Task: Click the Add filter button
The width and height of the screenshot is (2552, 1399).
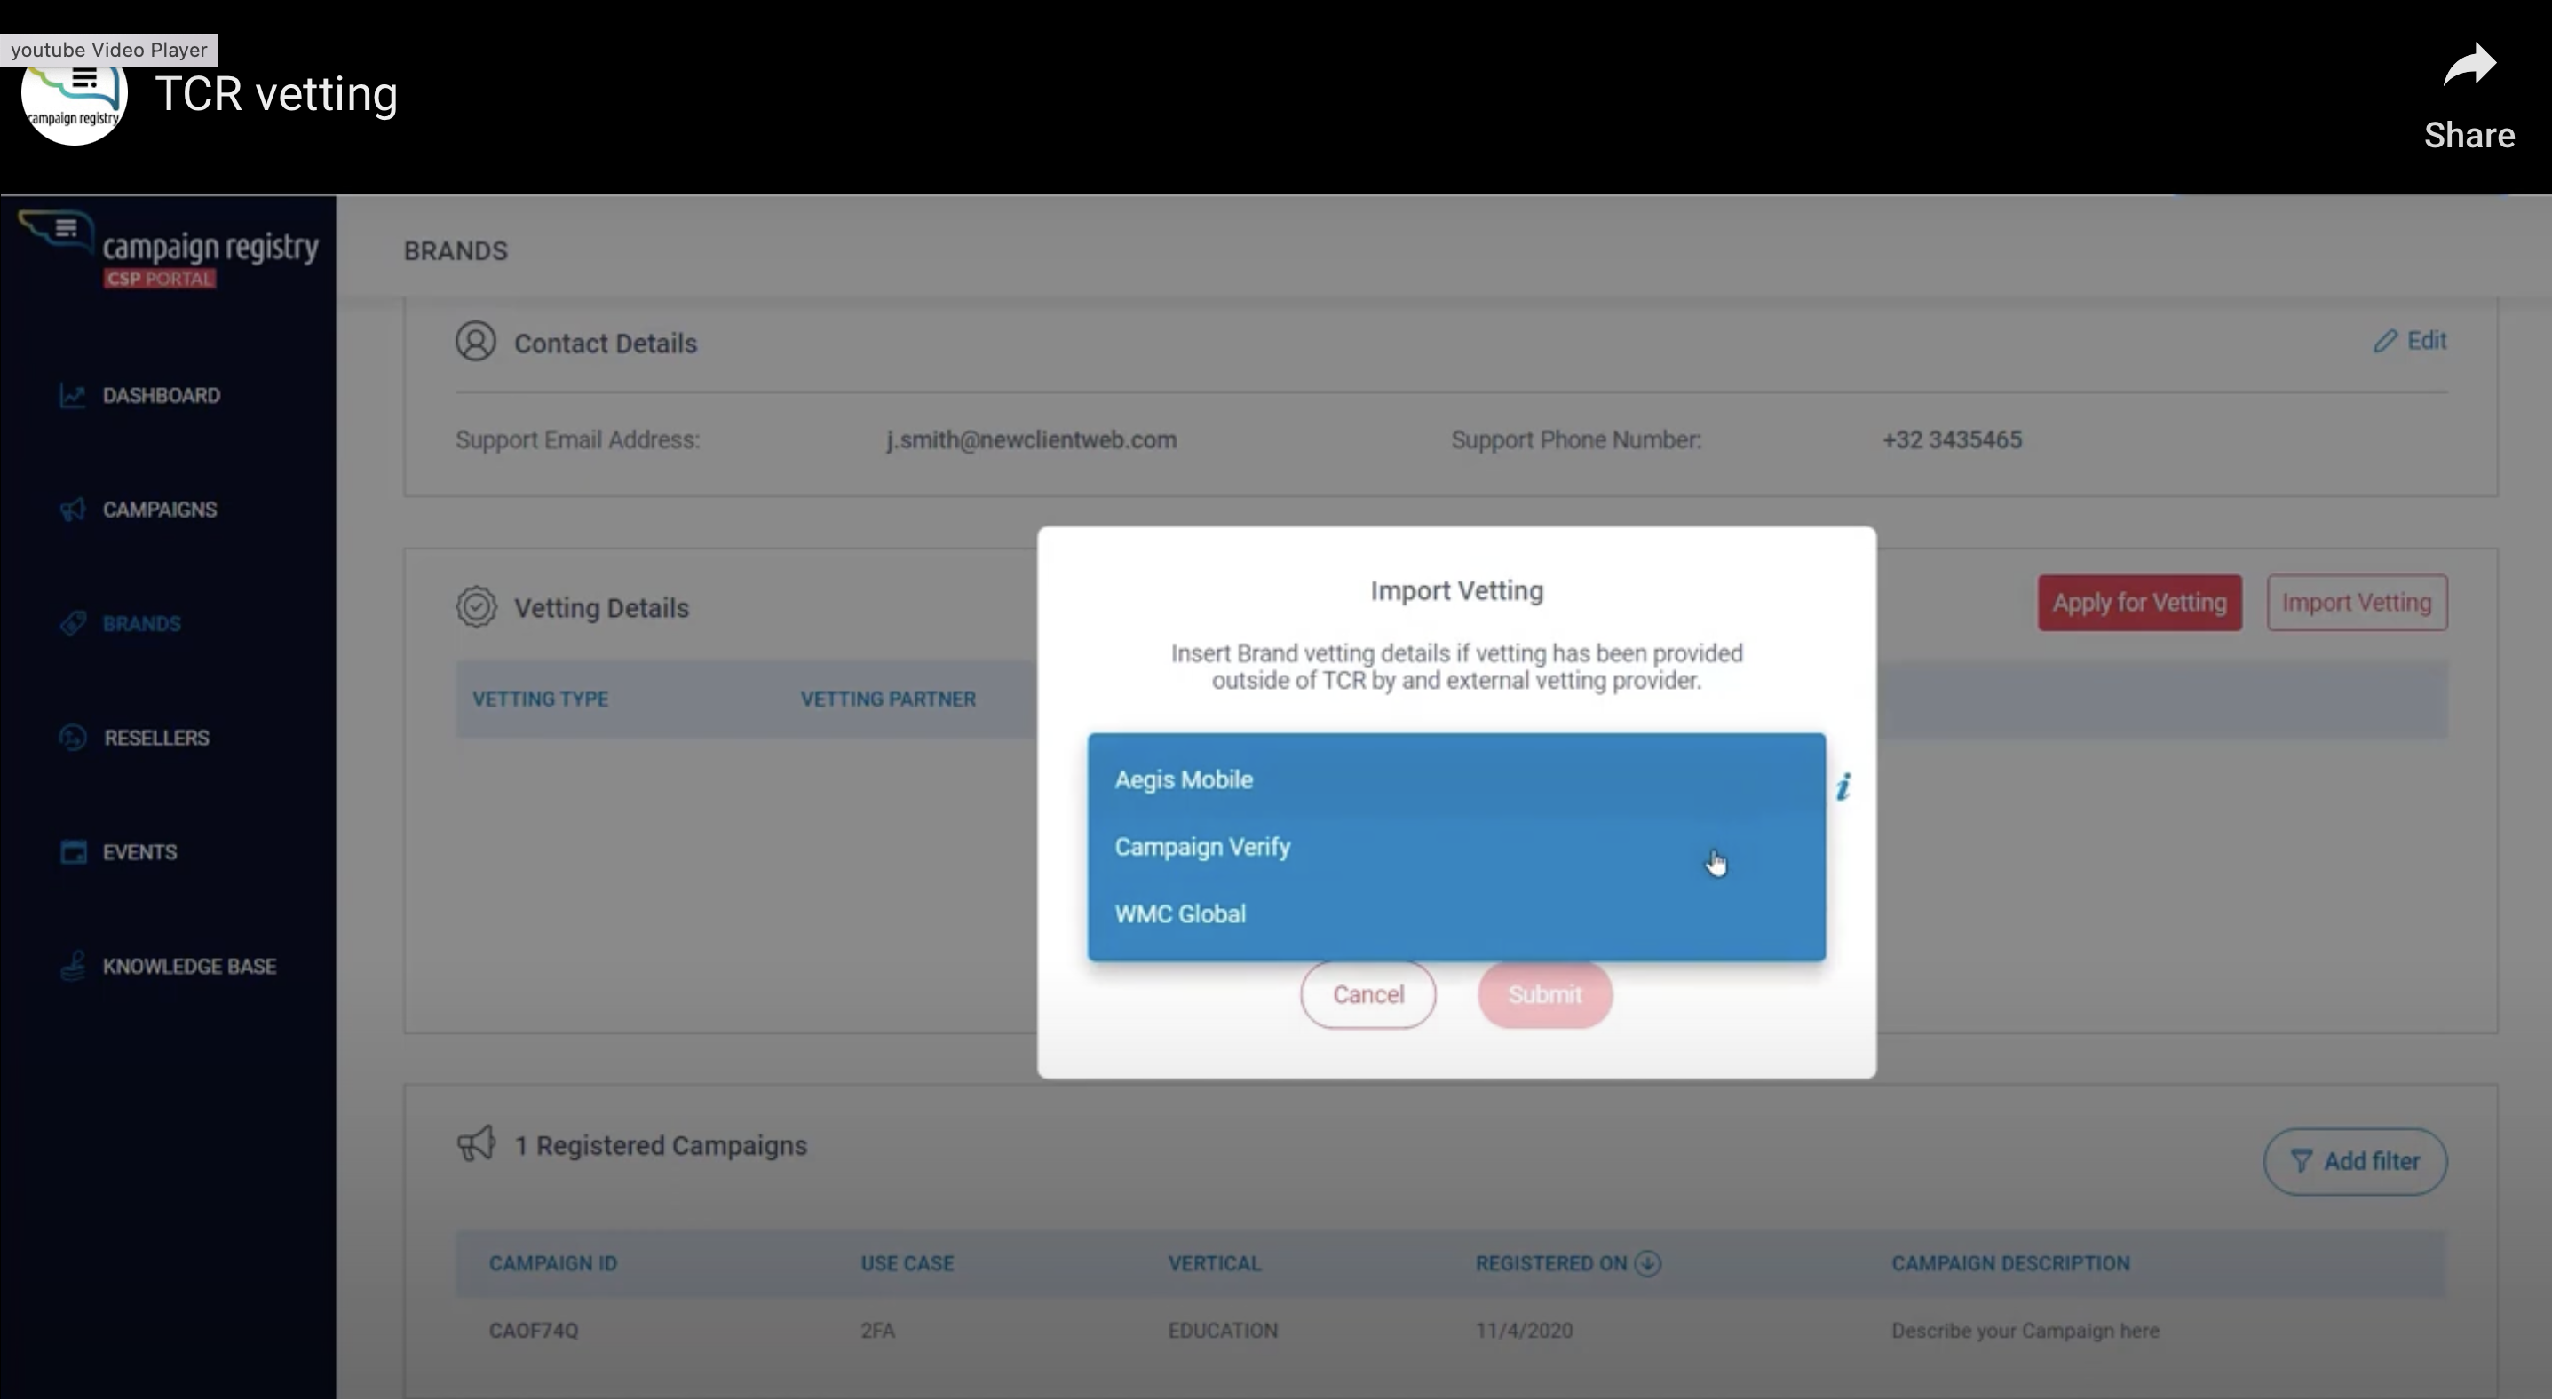Action: pyautogui.click(x=2356, y=1159)
